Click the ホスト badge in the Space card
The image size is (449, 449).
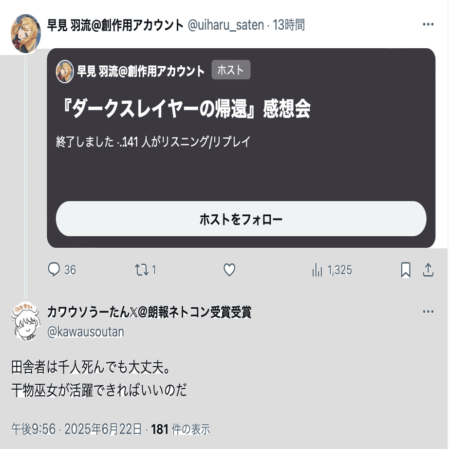(x=231, y=70)
